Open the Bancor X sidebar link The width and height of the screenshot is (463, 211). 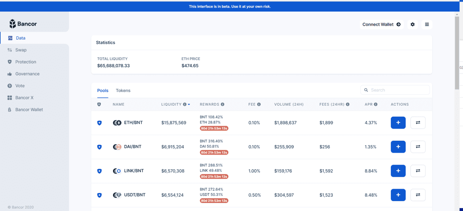click(x=24, y=98)
